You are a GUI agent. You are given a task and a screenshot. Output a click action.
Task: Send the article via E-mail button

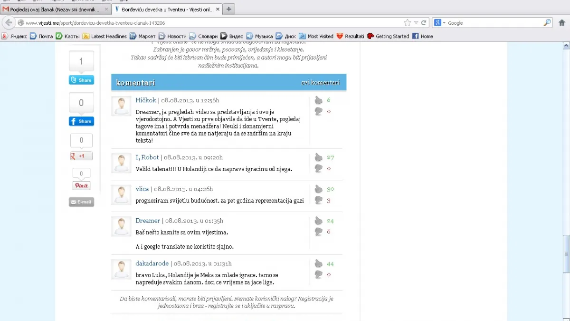click(81, 202)
